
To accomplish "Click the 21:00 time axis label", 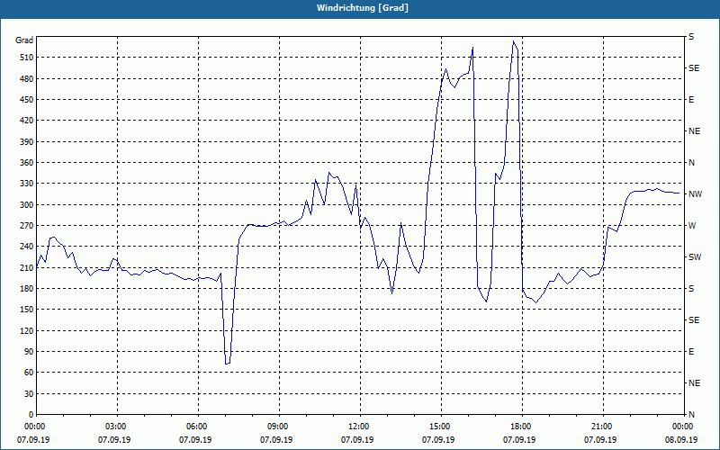I will pyautogui.click(x=603, y=426).
